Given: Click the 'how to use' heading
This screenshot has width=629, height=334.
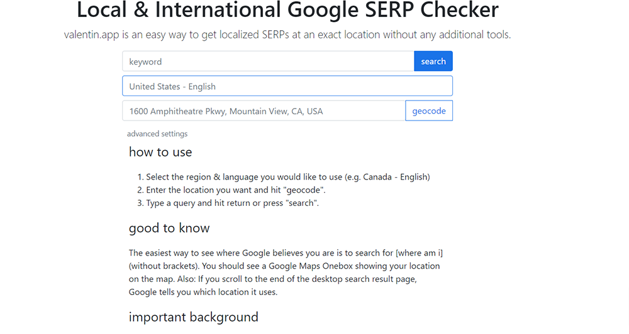Looking at the screenshot, I should coord(160,152).
